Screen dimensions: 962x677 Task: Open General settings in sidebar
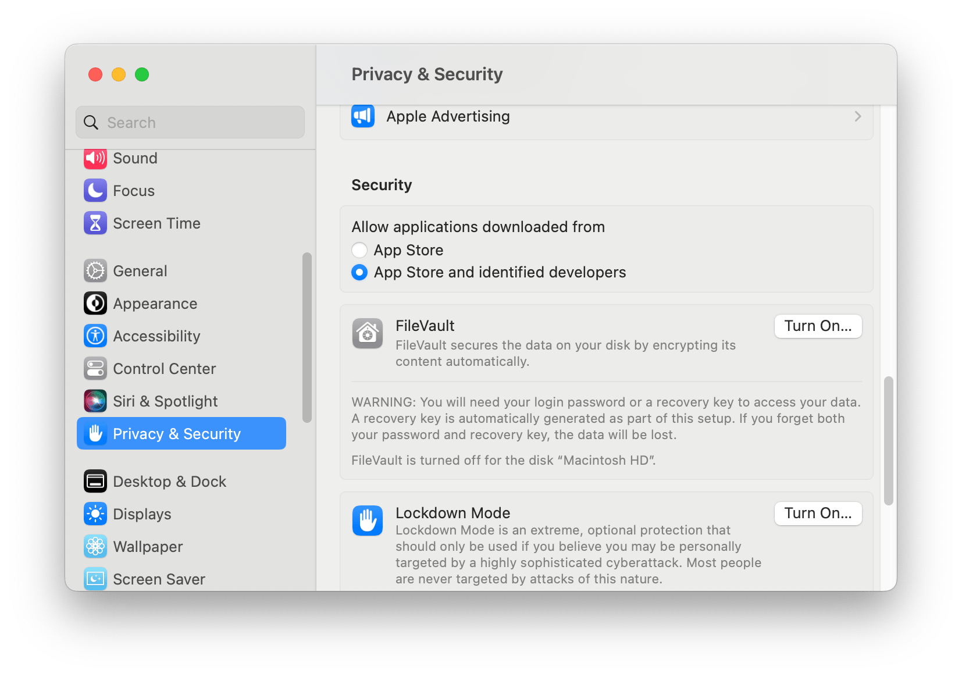click(140, 271)
